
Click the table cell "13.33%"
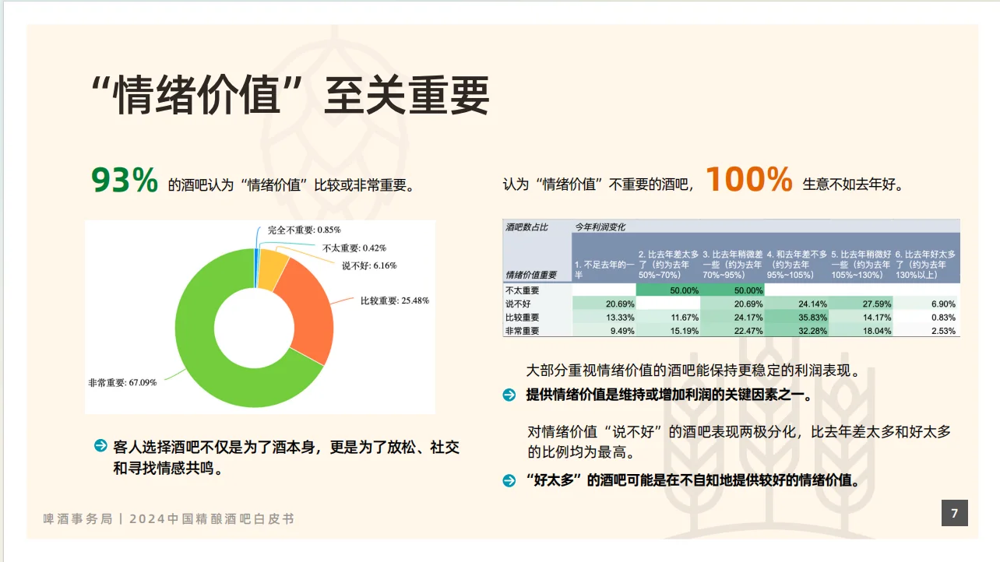click(x=604, y=318)
